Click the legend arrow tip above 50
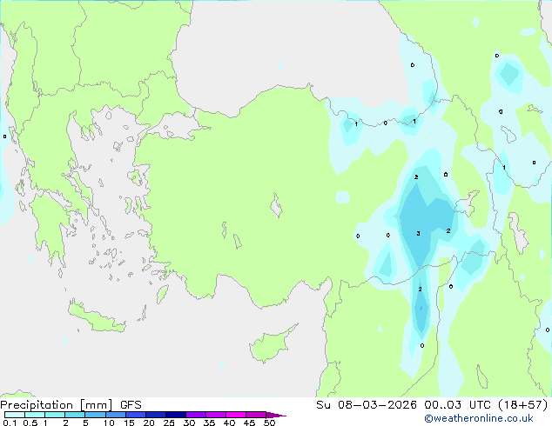The height and width of the screenshot is (426, 552). tap(276, 415)
